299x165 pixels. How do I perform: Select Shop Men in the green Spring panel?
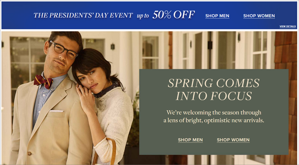[x=190, y=140]
